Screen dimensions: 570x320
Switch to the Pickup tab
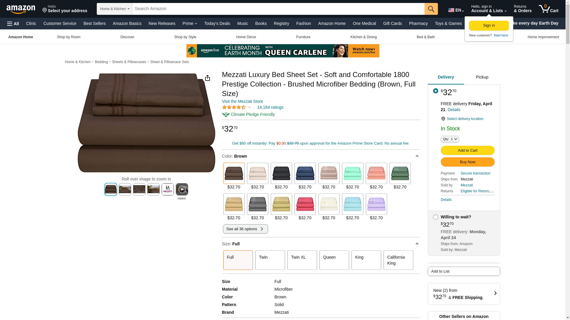pyautogui.click(x=482, y=77)
